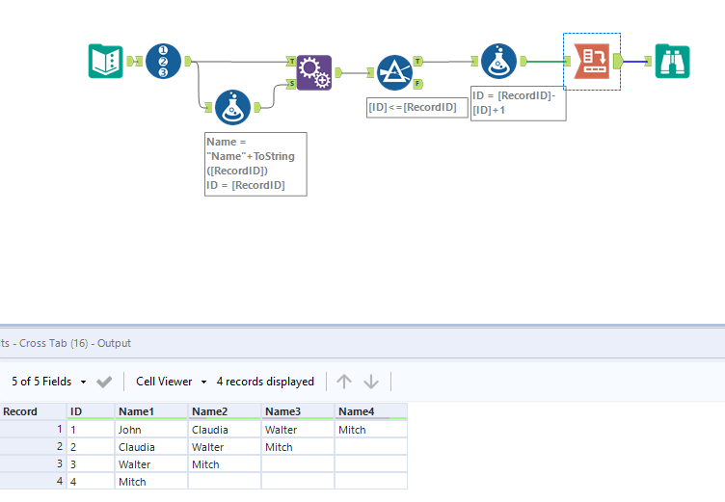725x502 pixels.
Task: Click the Name4 column header
Action: [371, 411]
